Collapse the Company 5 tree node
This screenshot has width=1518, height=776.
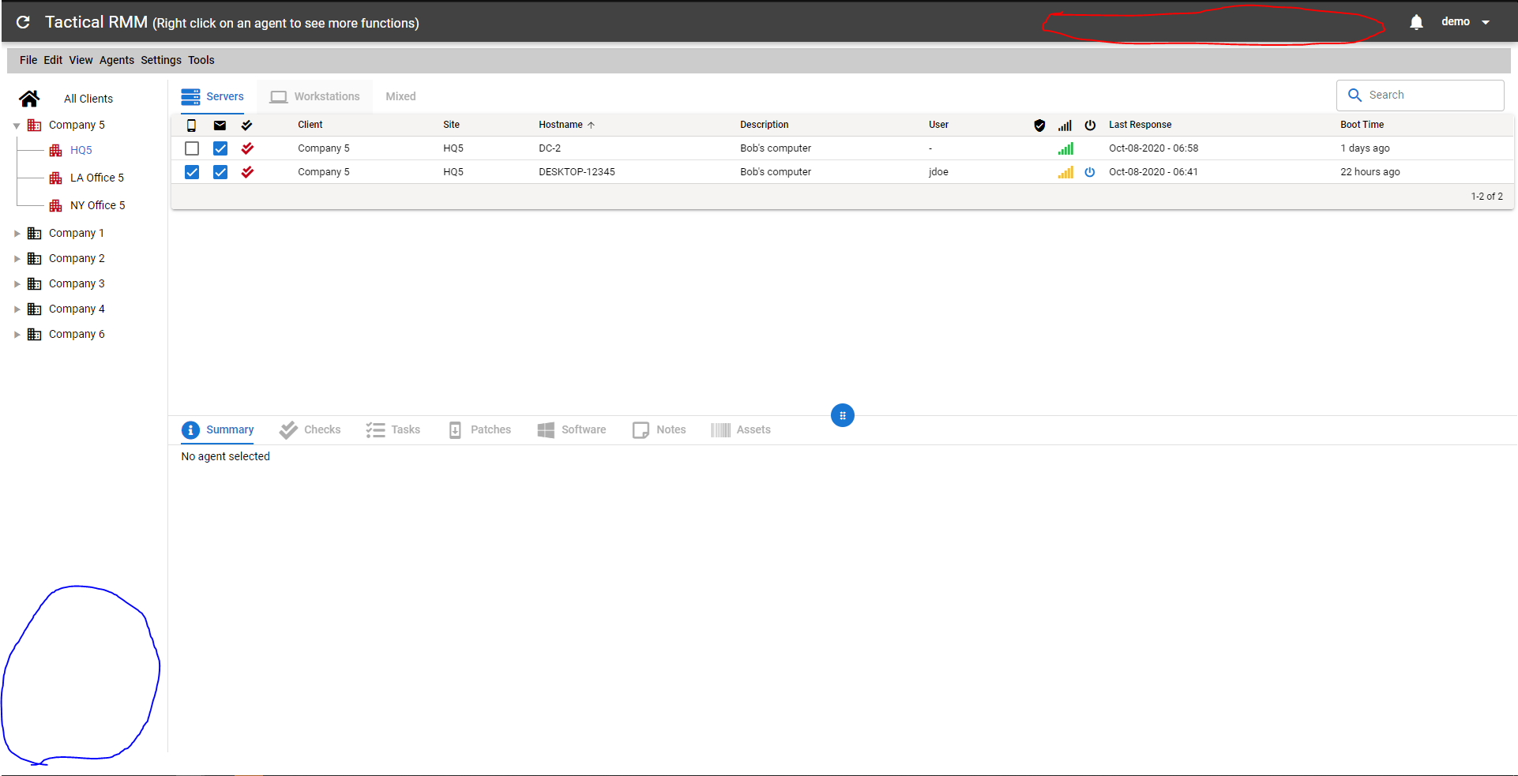click(x=17, y=126)
